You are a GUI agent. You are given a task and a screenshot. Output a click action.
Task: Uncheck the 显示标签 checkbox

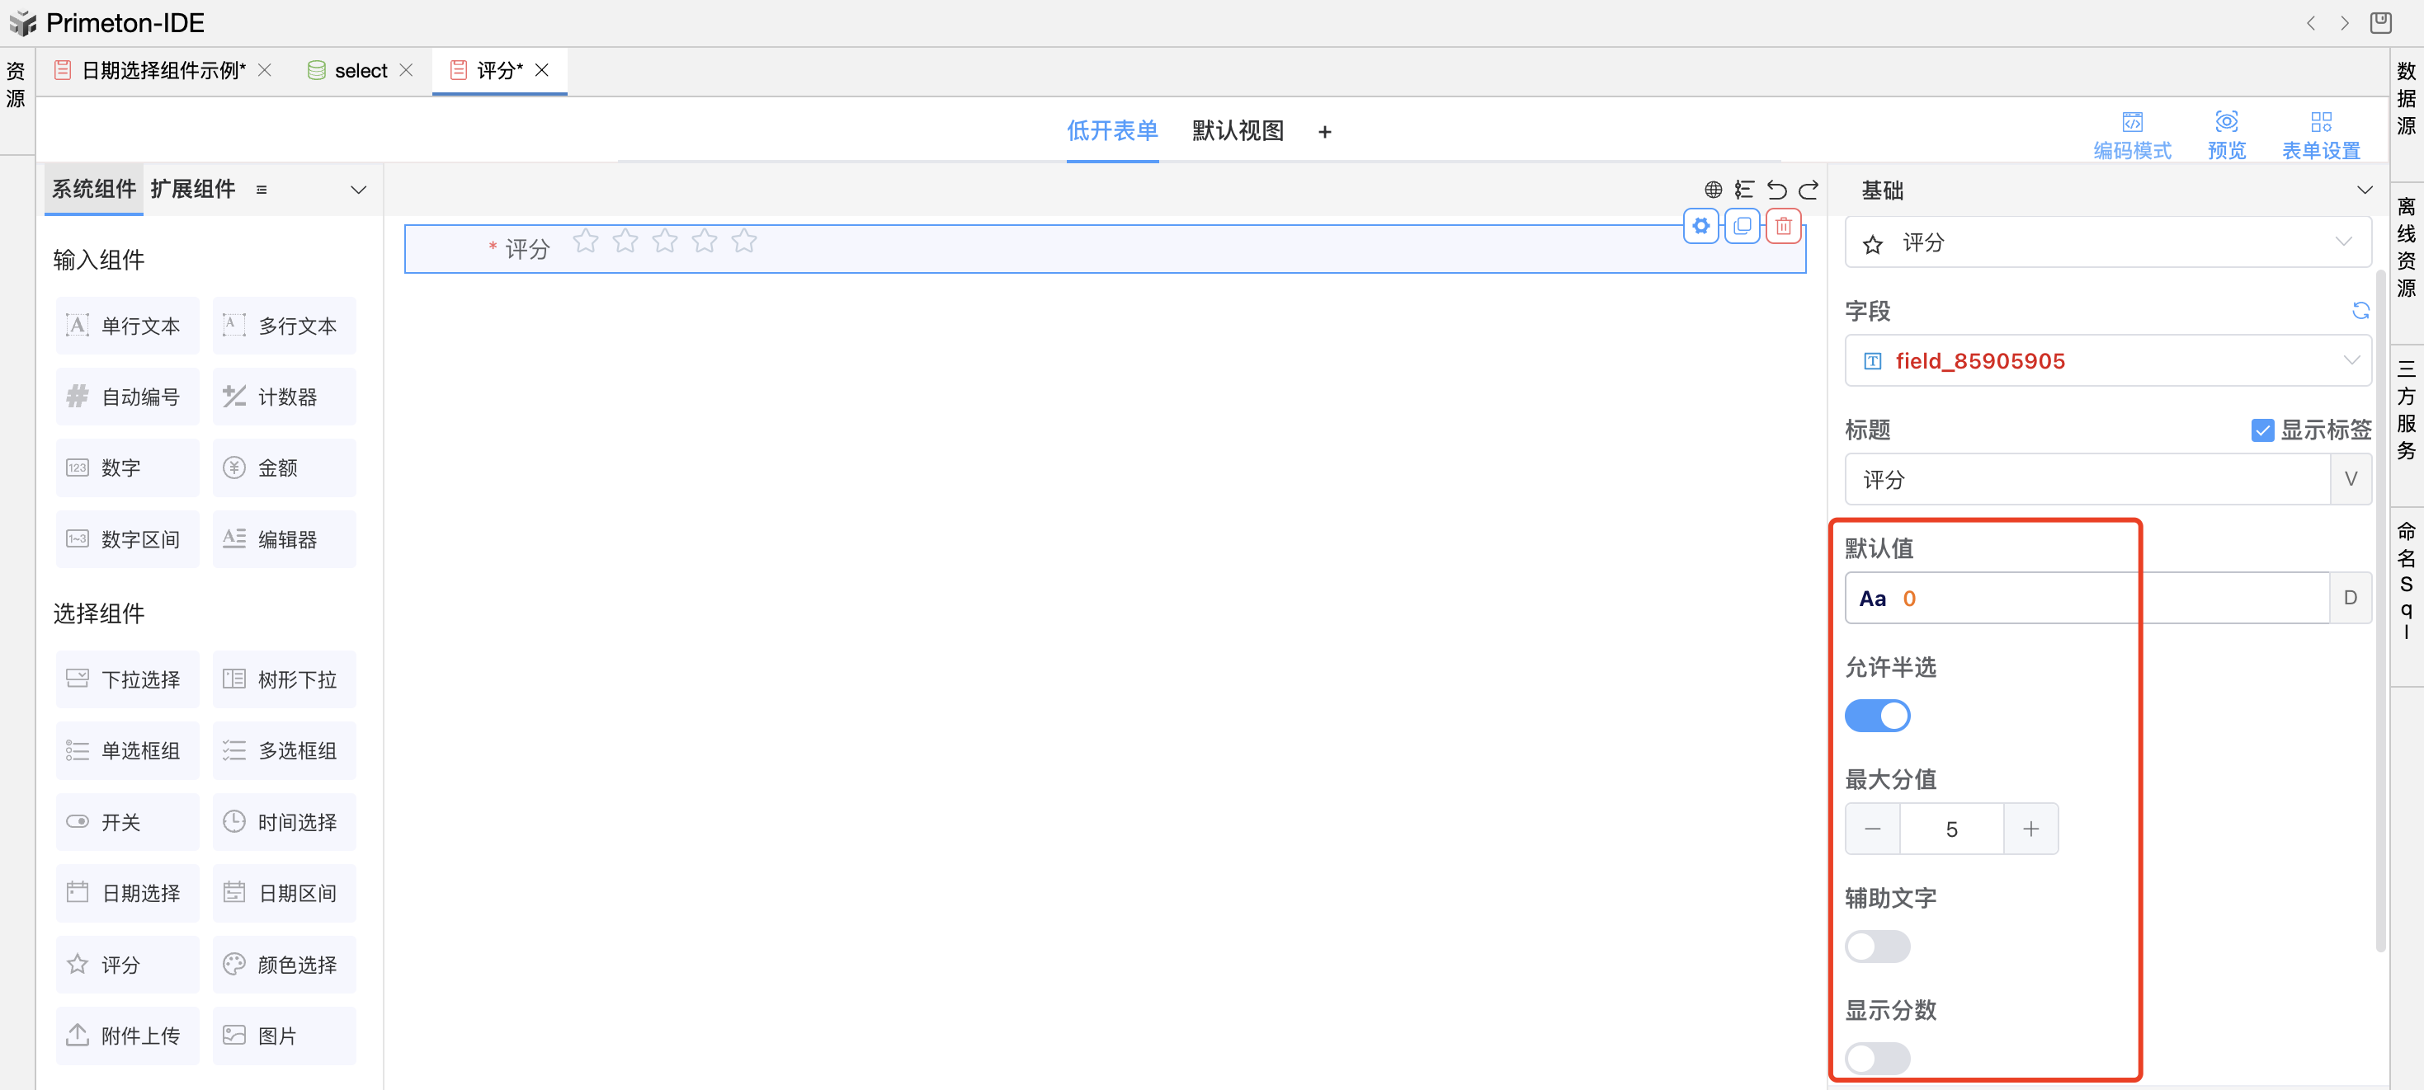point(2262,430)
